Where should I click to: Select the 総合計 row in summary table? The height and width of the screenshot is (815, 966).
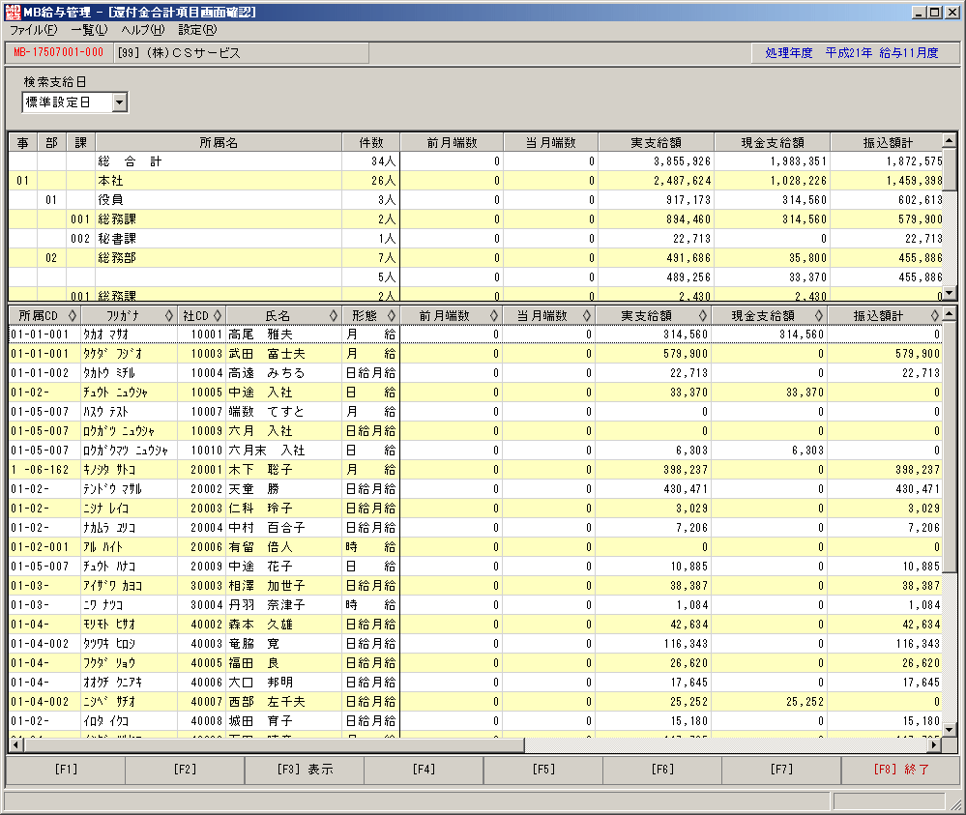pos(476,161)
